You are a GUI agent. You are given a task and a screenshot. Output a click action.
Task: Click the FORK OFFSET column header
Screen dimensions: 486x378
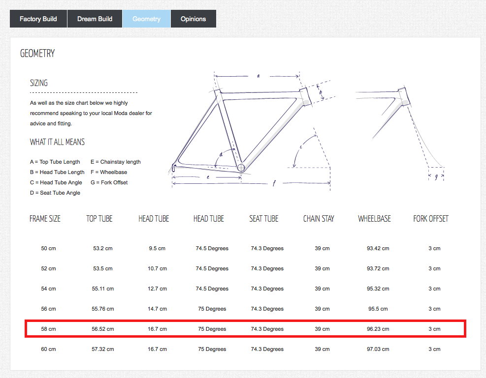pos(431,219)
